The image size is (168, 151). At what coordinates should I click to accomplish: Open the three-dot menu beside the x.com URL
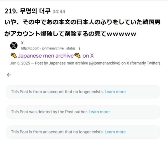80,48
